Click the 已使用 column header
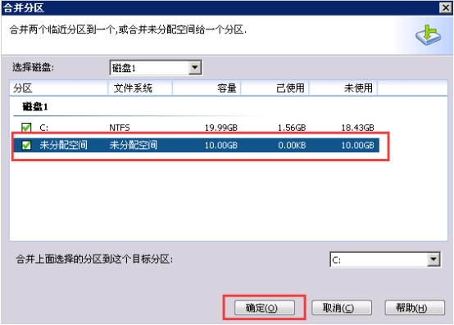This screenshot has height=325, width=454. 275,88
